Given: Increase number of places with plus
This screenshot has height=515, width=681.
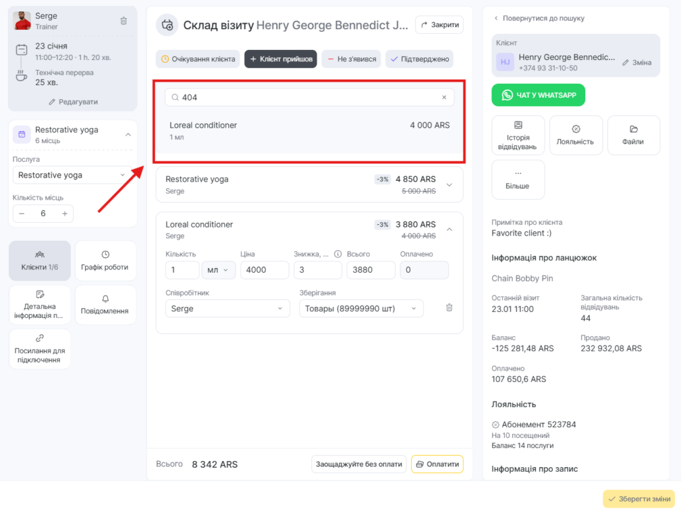Looking at the screenshot, I should pyautogui.click(x=65, y=214).
